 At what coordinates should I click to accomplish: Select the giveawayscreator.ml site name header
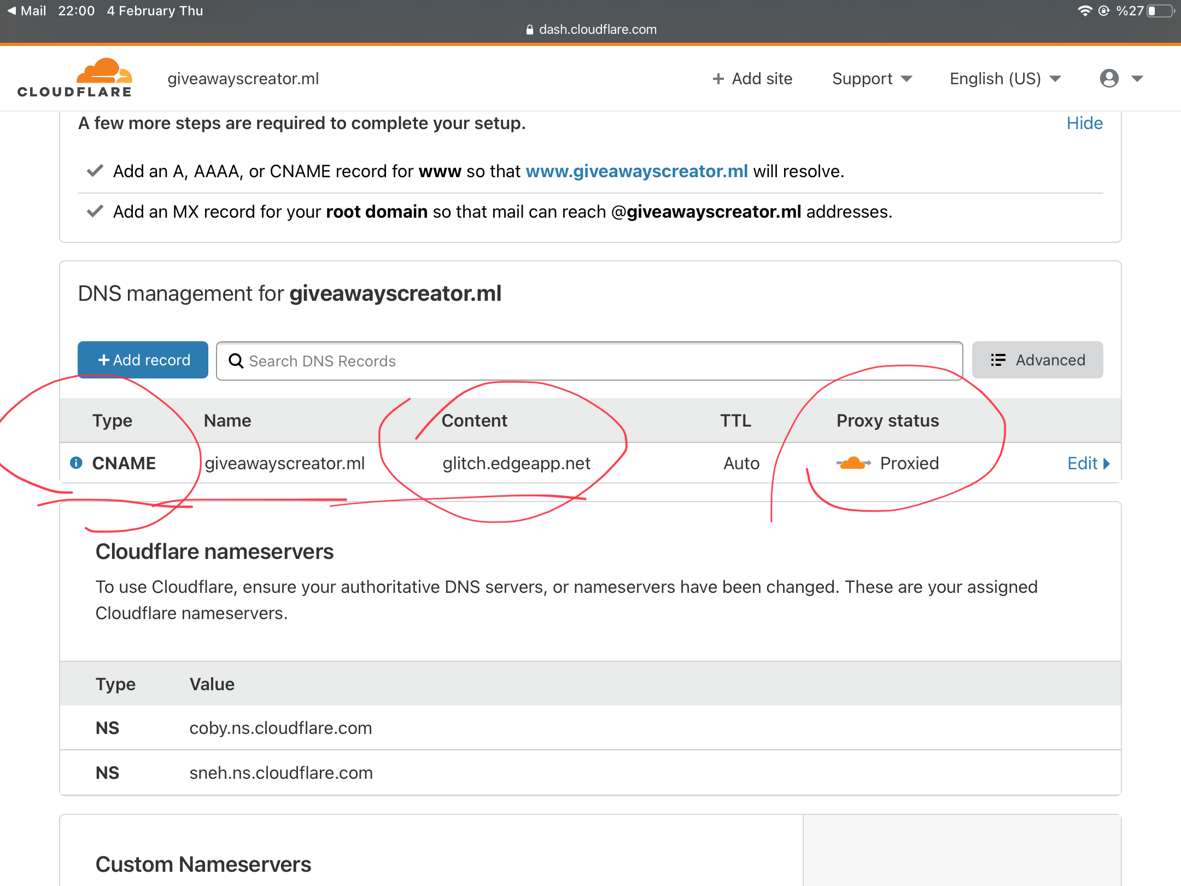243,79
